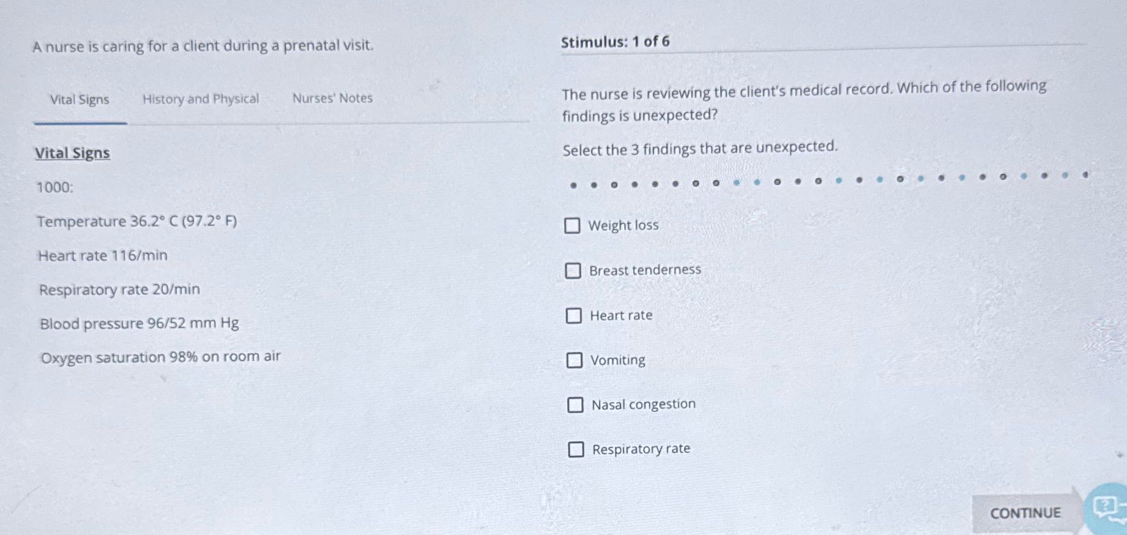Screen dimensions: 1127x535
Task: Check the Weight loss checkbox
Action: [x=573, y=226]
